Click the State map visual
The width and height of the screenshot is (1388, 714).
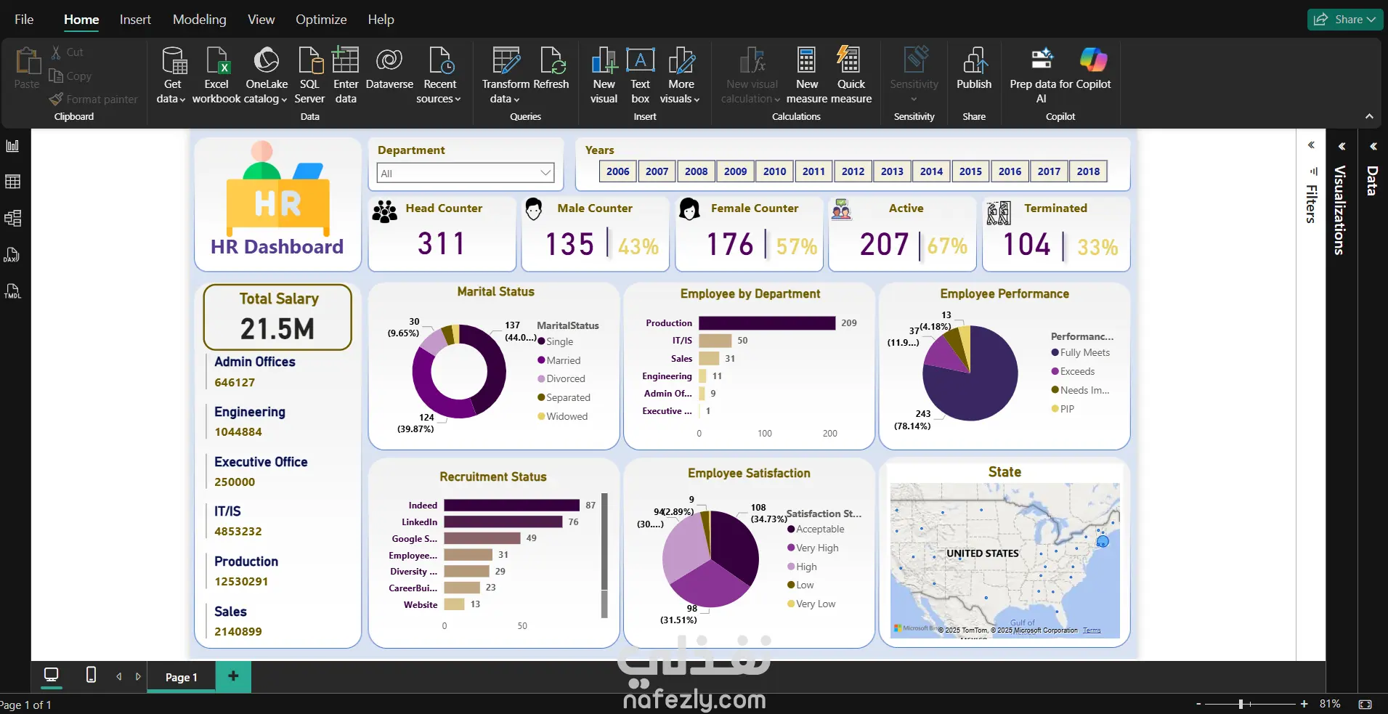pyautogui.click(x=1005, y=559)
